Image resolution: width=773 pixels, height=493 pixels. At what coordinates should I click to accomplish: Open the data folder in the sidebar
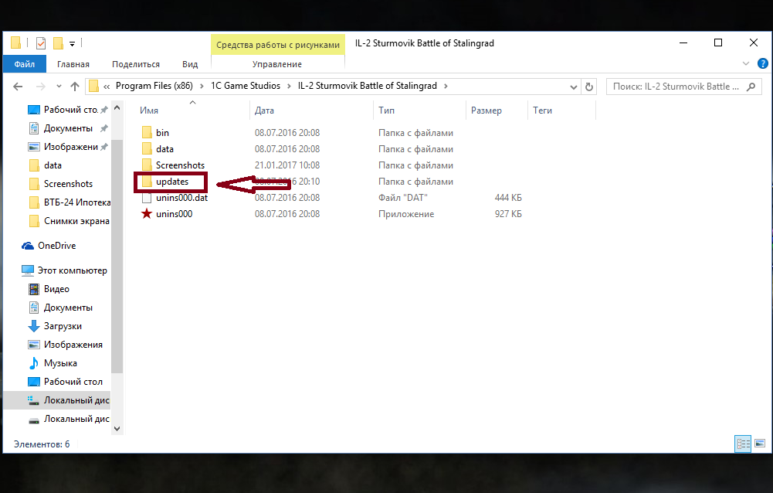pos(53,165)
